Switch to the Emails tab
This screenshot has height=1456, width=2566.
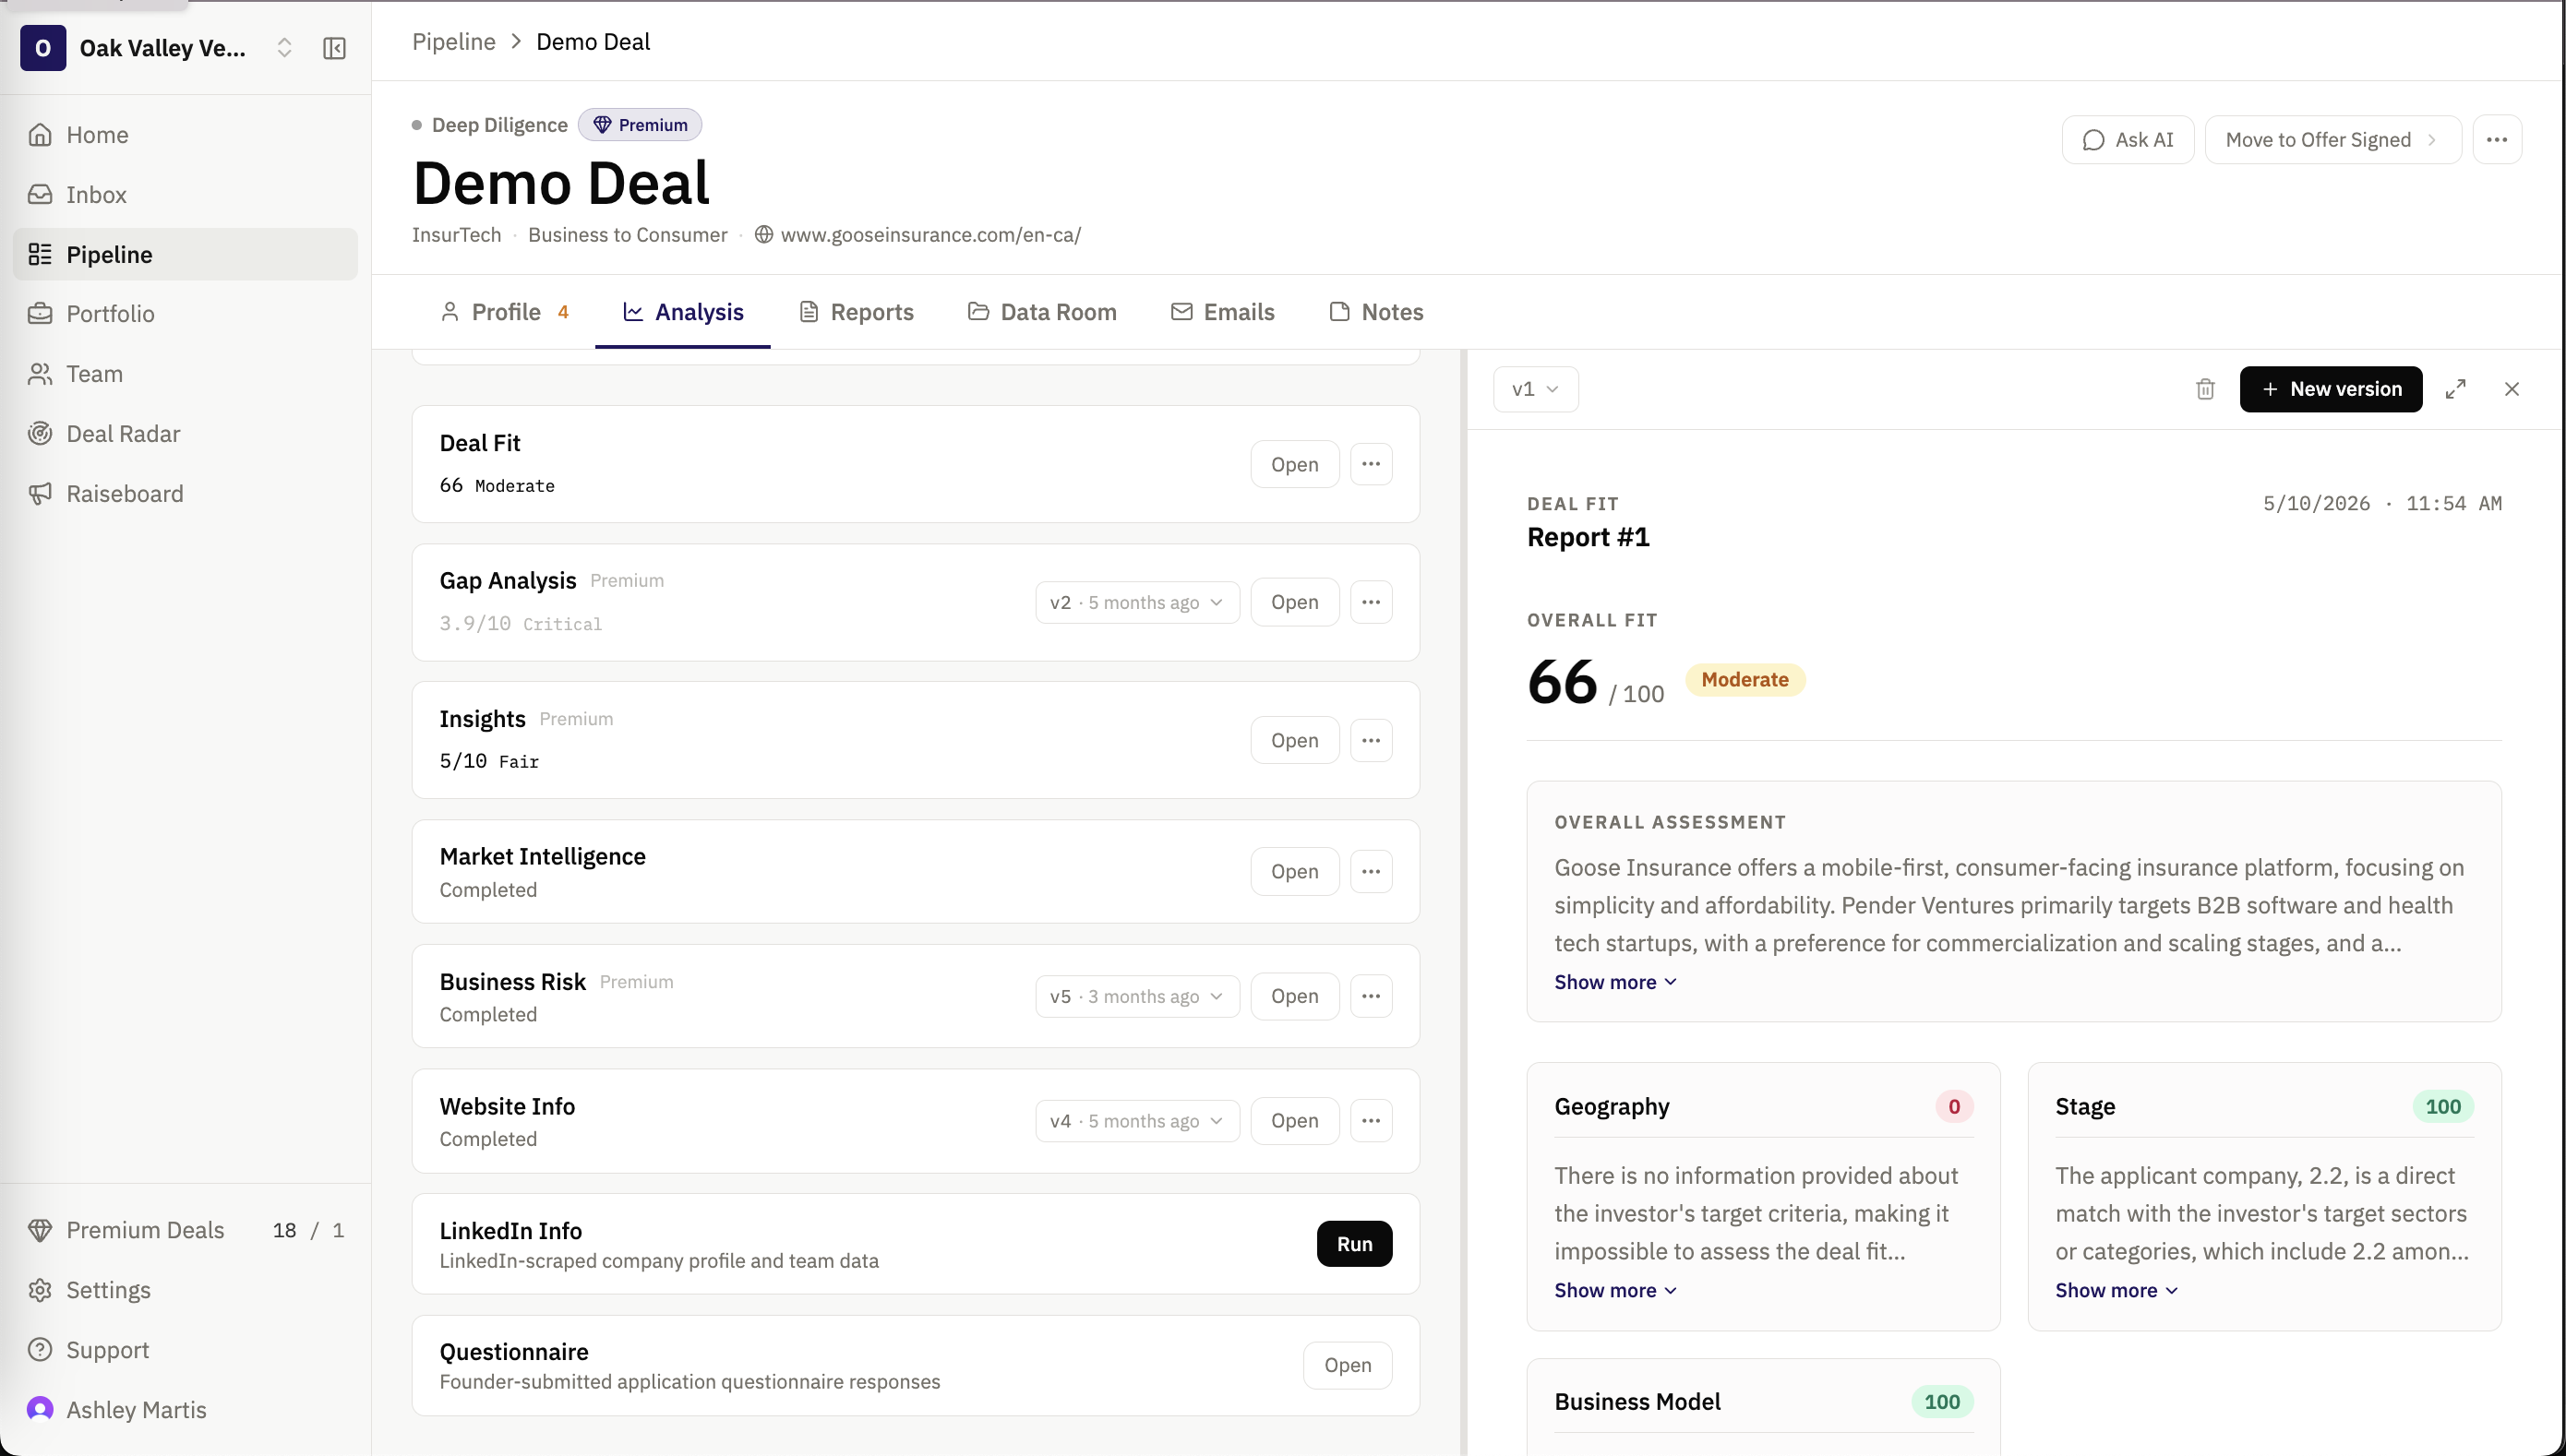tap(1222, 312)
